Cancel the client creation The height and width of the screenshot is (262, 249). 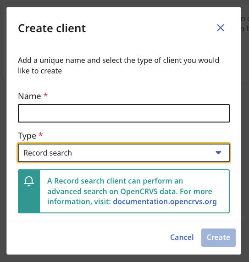coord(182,237)
